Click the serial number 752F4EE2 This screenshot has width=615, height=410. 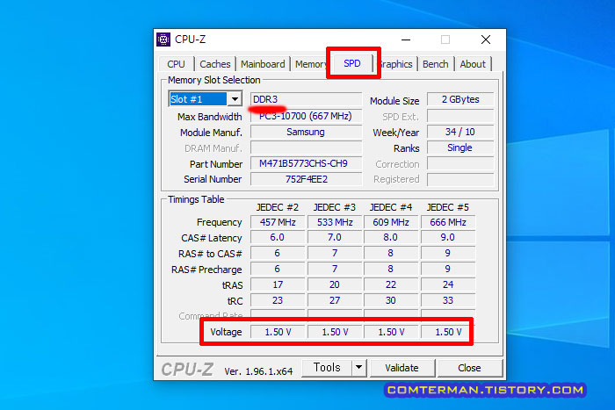click(306, 179)
